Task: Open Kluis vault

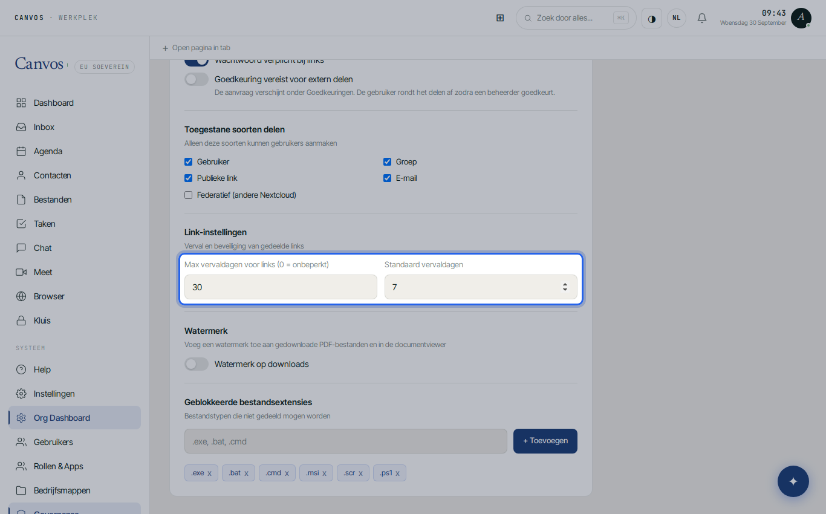Action: [74, 320]
